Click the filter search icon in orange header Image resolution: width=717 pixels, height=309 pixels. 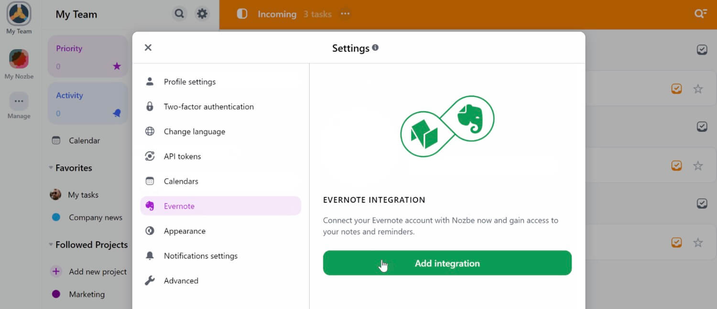pos(701,14)
